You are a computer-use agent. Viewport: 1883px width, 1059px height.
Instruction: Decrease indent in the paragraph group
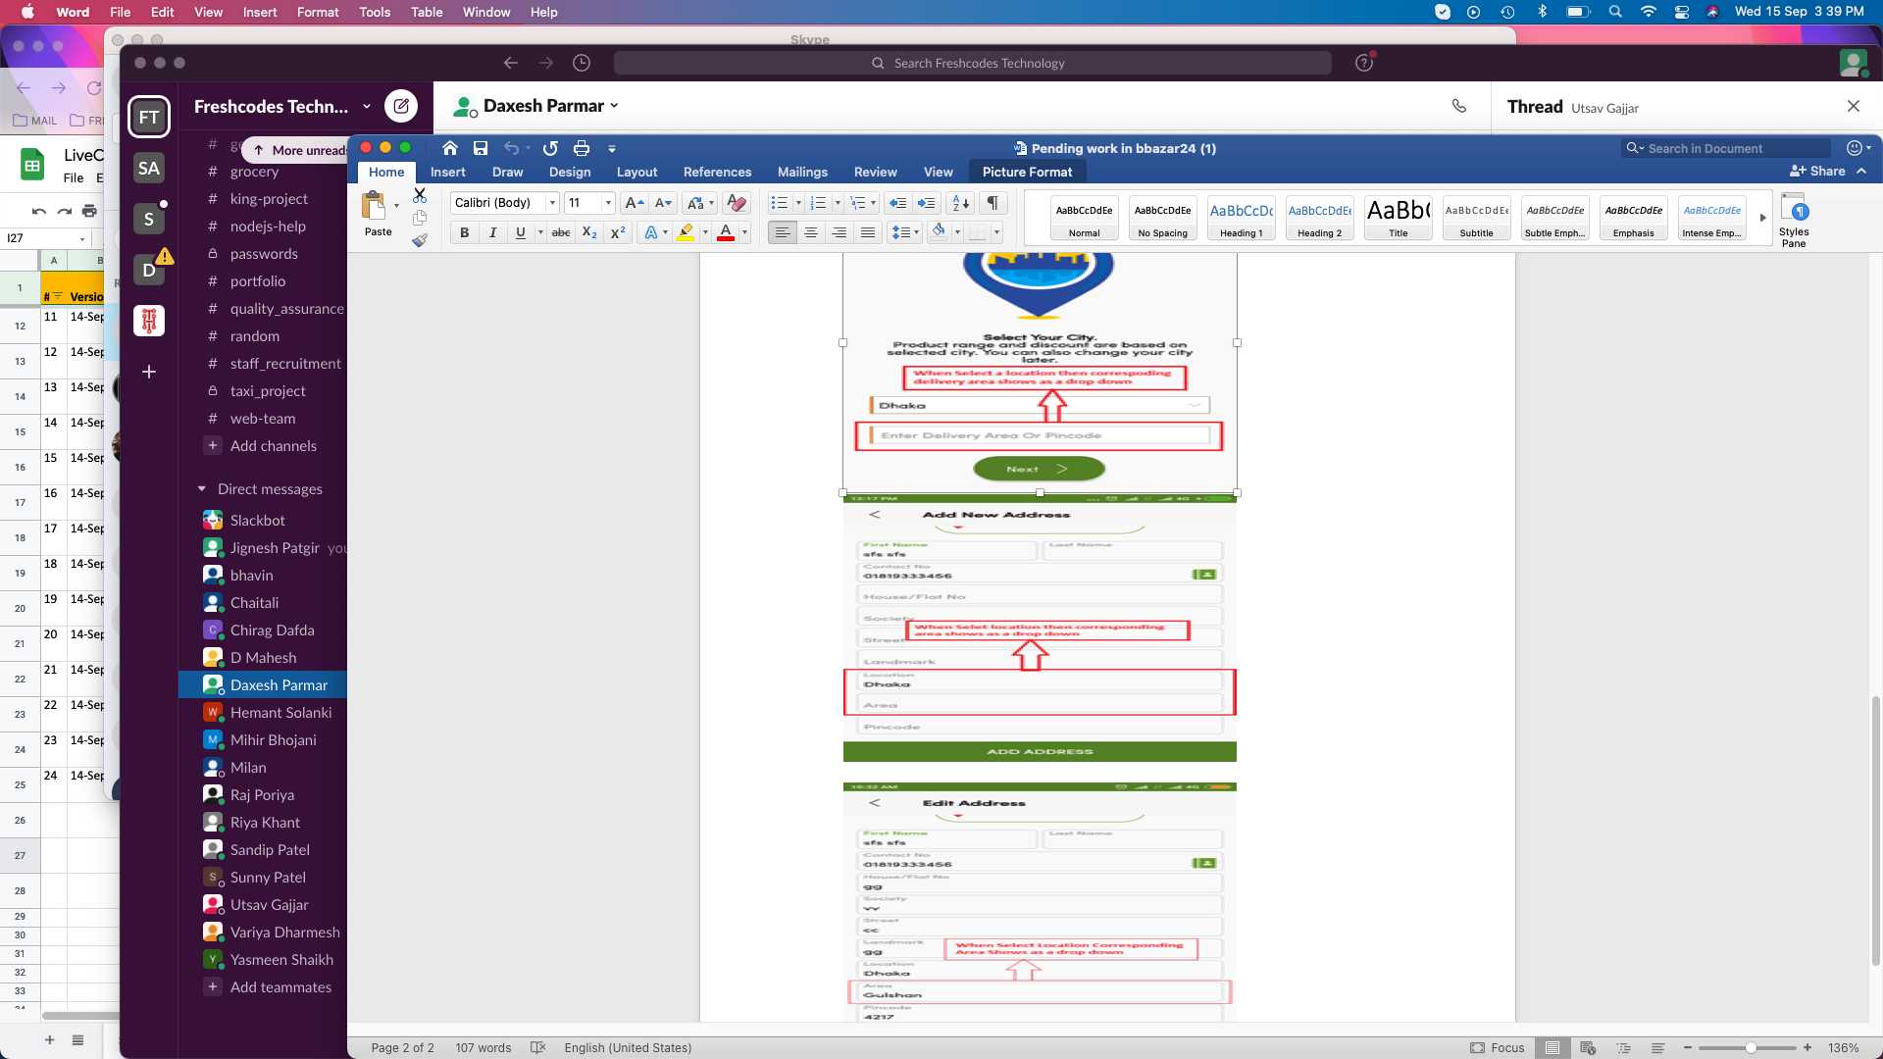(897, 203)
